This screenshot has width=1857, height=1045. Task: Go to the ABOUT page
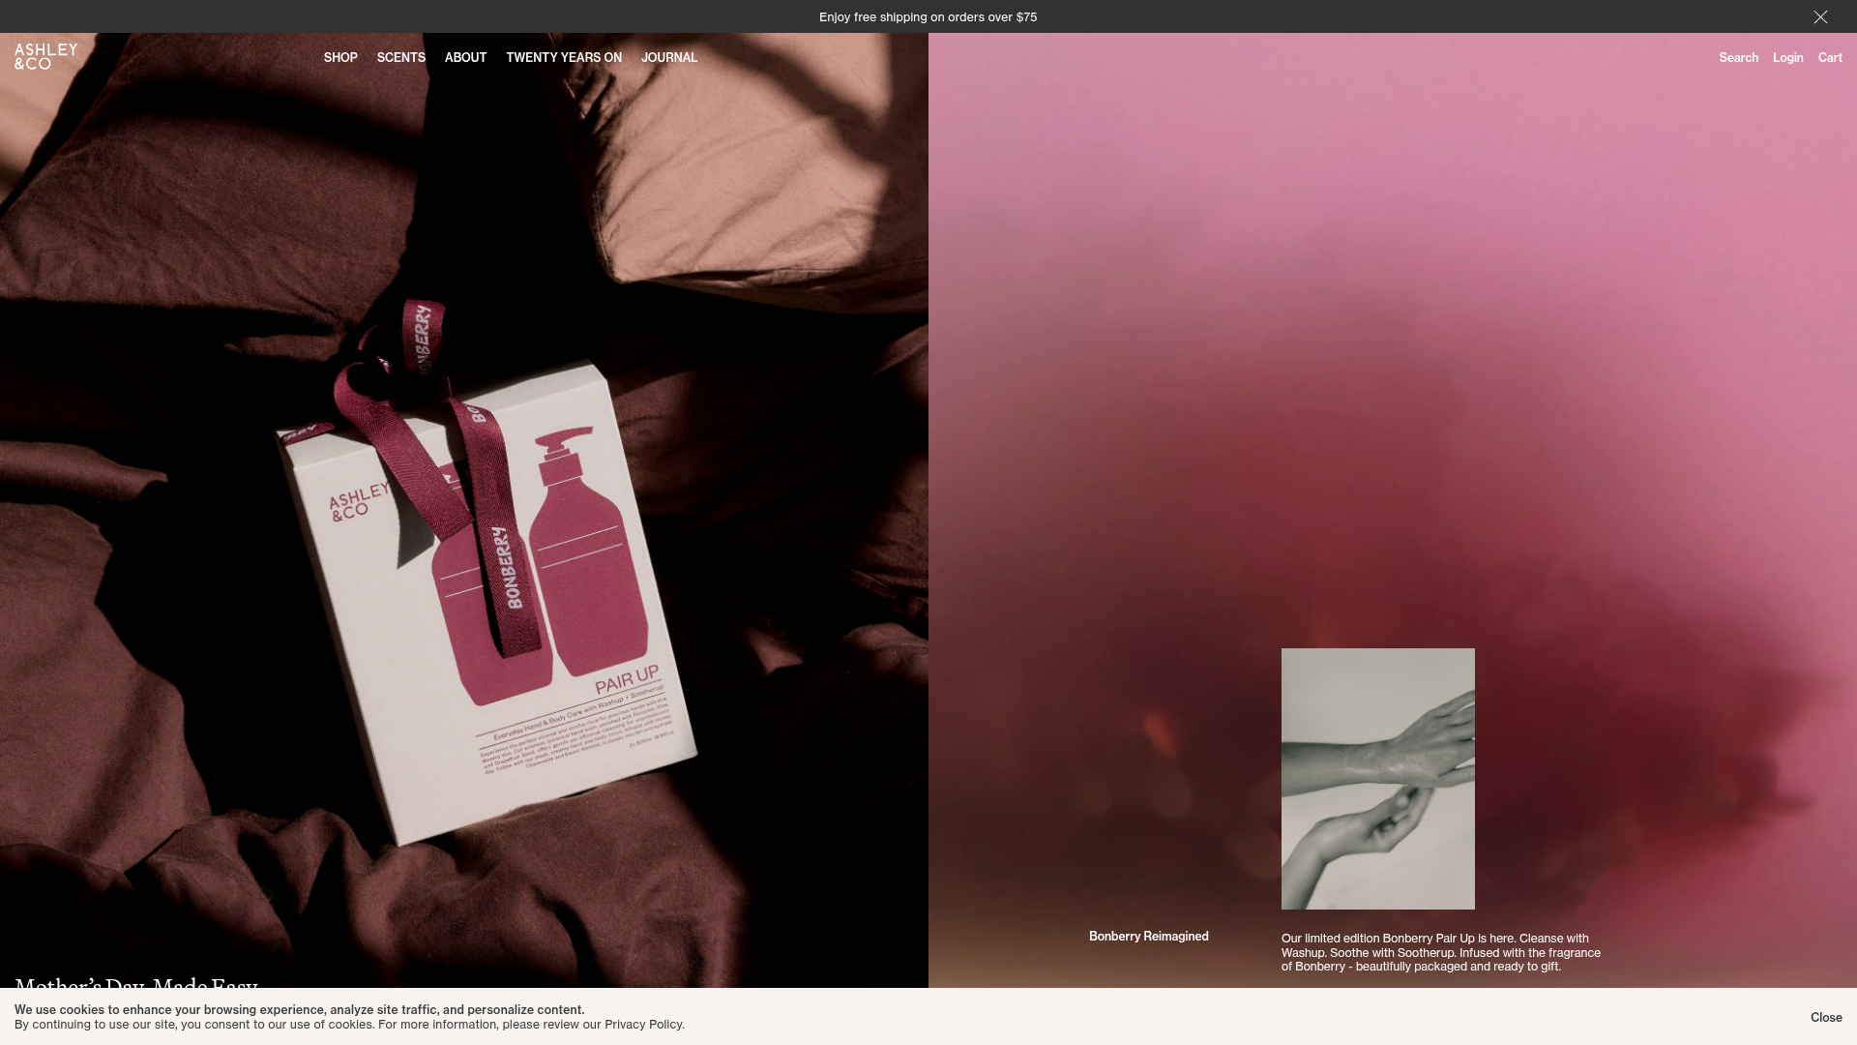[465, 58]
